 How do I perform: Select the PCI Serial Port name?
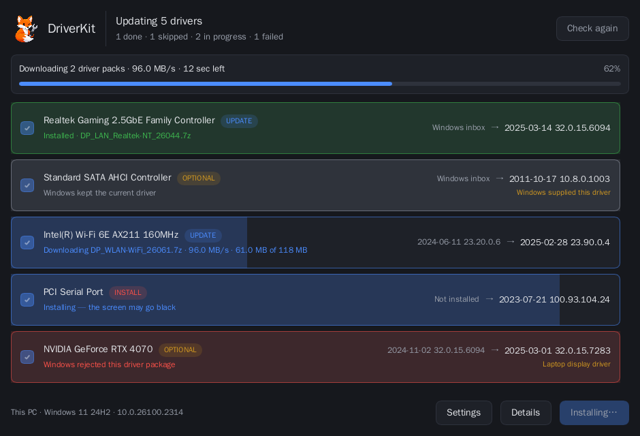click(x=74, y=292)
